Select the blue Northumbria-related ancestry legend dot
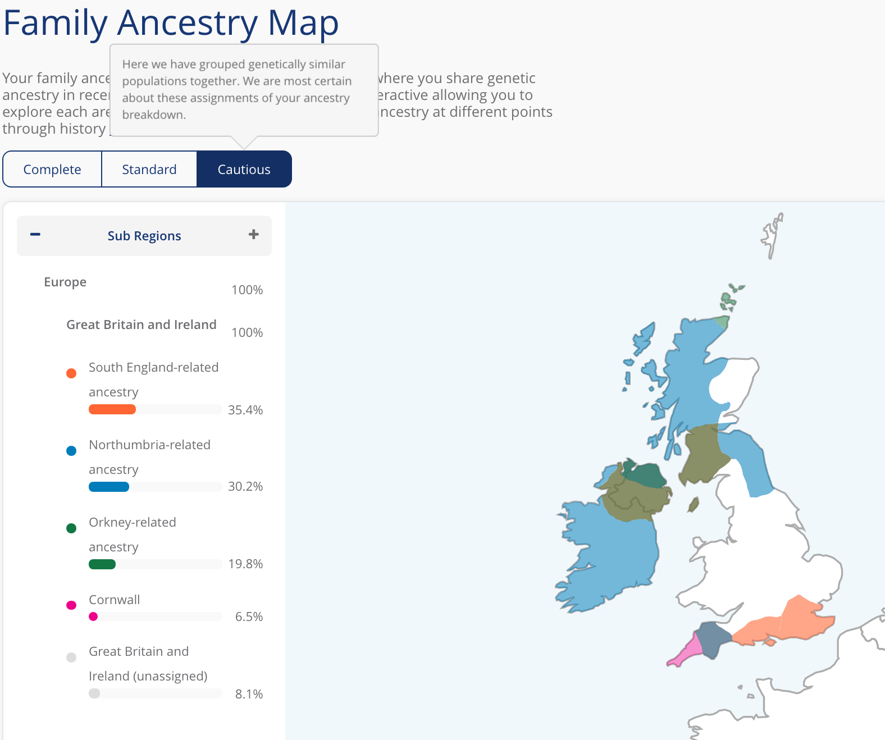 click(71, 450)
